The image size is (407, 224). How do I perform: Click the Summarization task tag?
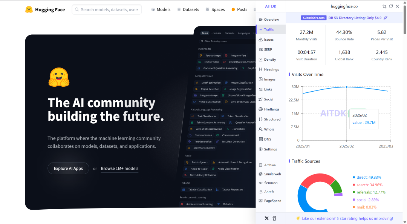(200, 135)
